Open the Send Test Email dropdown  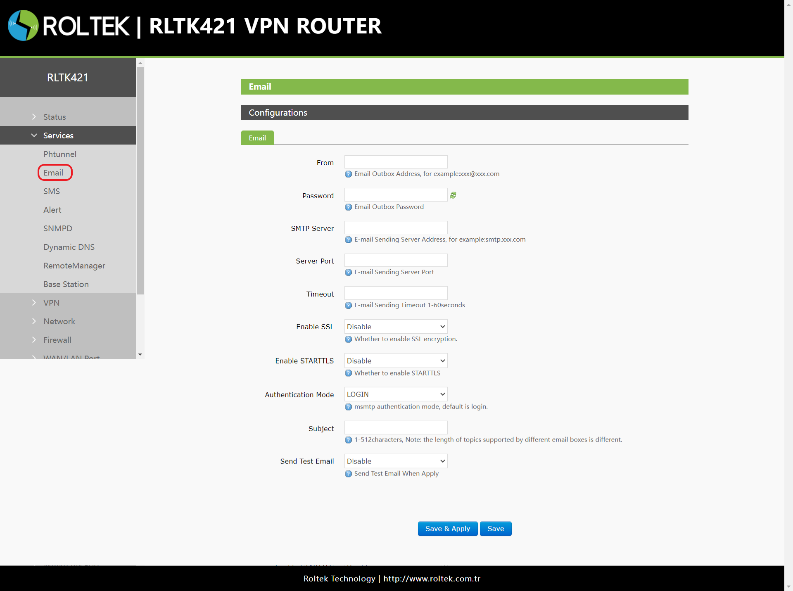click(x=396, y=461)
